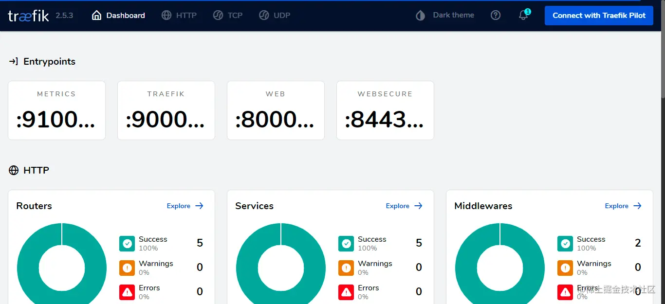Click Routers Success check icon
The height and width of the screenshot is (304, 665).
(x=127, y=244)
